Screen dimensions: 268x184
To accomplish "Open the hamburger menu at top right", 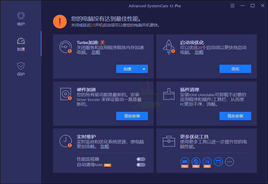I will click(x=233, y=5).
